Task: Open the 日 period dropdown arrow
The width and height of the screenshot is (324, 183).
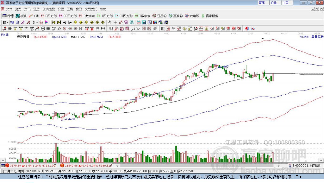Action: [x=8, y=22]
